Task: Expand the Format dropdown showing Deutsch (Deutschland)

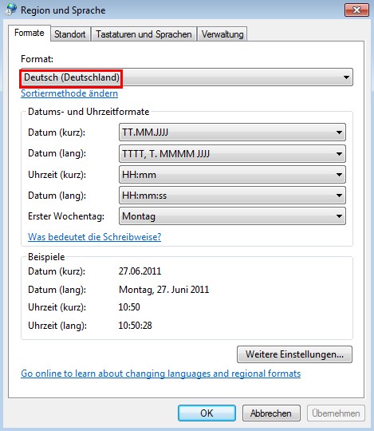Action: [x=187, y=77]
